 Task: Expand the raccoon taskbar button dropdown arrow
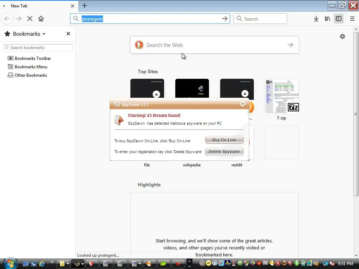(x=82, y=264)
